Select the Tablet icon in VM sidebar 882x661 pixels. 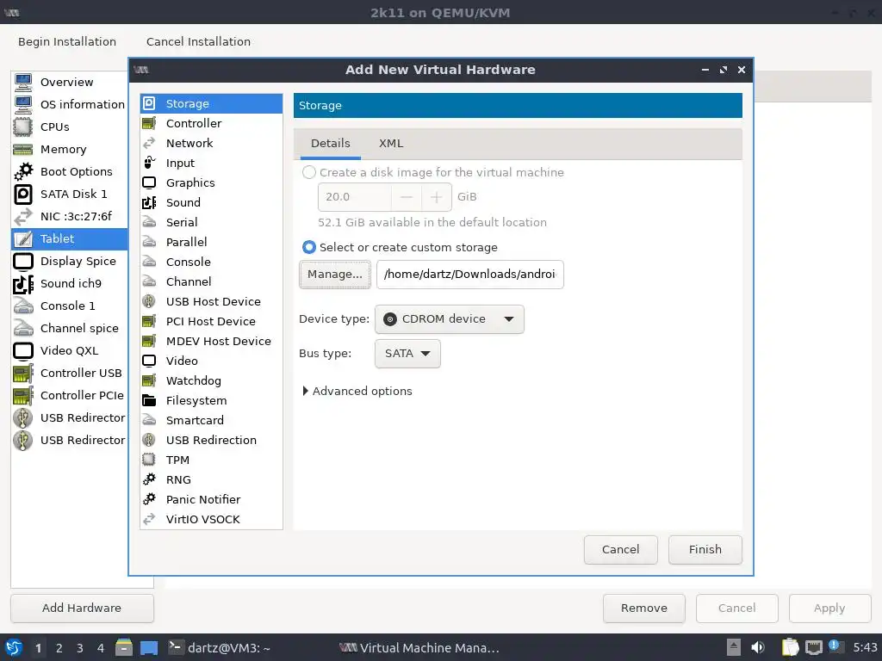23,239
